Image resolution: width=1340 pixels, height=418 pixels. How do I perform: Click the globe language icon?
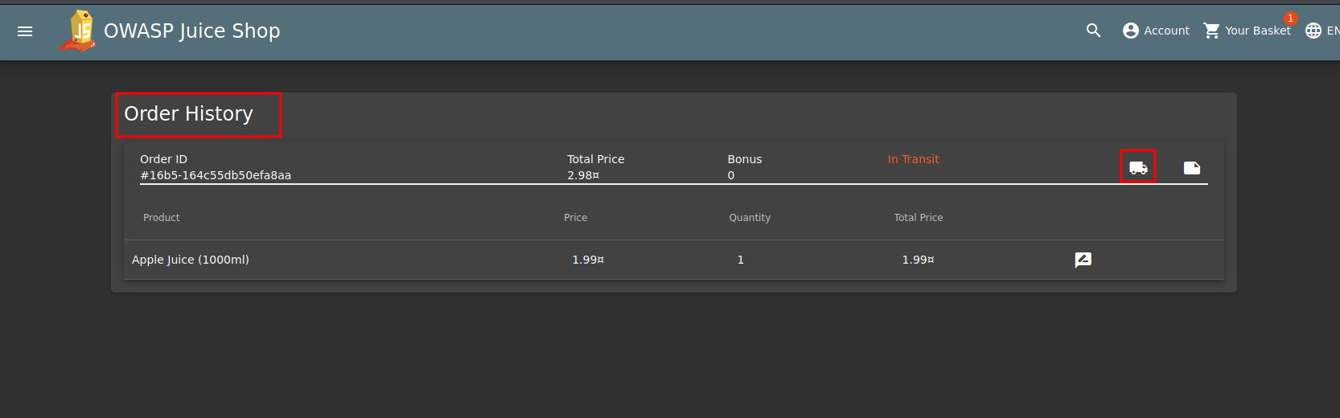[x=1313, y=31]
